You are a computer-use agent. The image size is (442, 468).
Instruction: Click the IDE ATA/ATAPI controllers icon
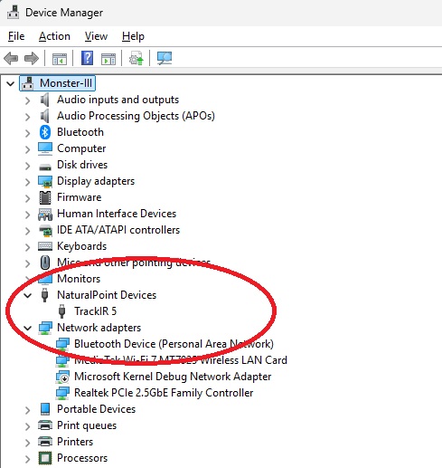45,231
